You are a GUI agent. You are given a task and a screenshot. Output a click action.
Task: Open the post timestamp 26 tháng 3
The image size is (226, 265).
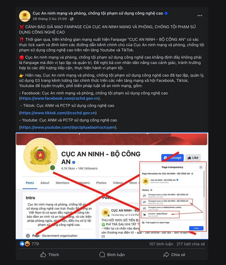[50, 19]
